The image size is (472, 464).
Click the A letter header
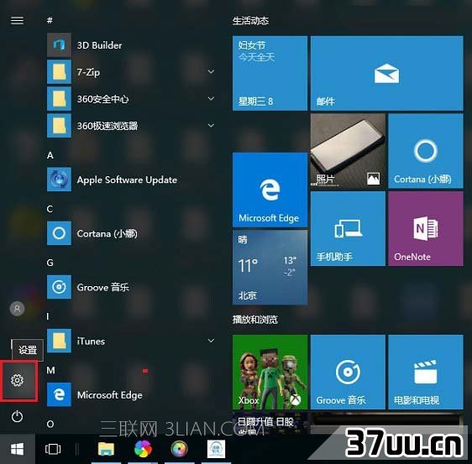(x=50, y=155)
